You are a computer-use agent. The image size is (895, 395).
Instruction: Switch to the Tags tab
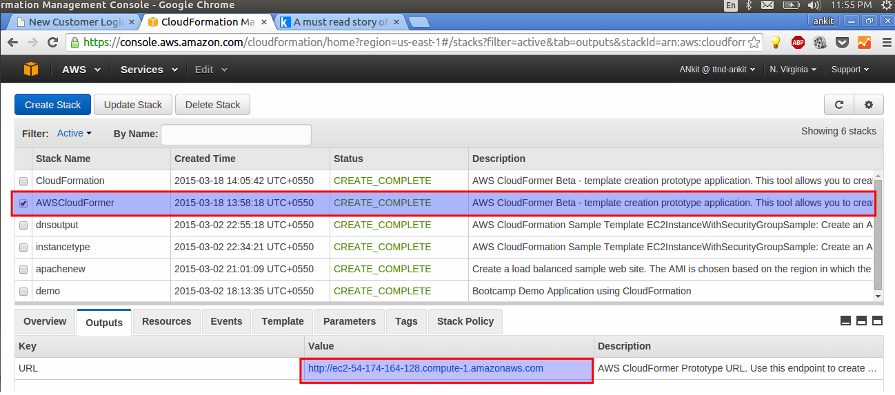[x=406, y=321]
